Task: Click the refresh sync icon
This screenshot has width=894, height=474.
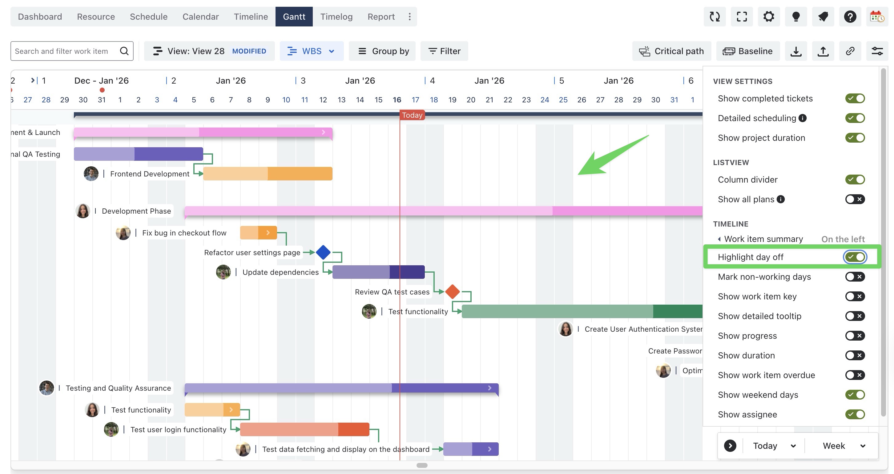Action: tap(715, 17)
